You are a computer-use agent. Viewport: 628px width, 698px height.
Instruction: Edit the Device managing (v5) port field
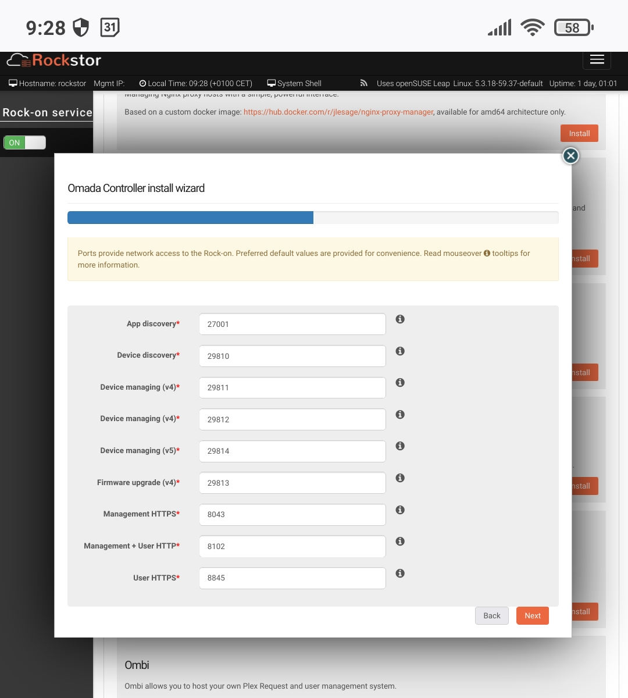click(x=292, y=451)
